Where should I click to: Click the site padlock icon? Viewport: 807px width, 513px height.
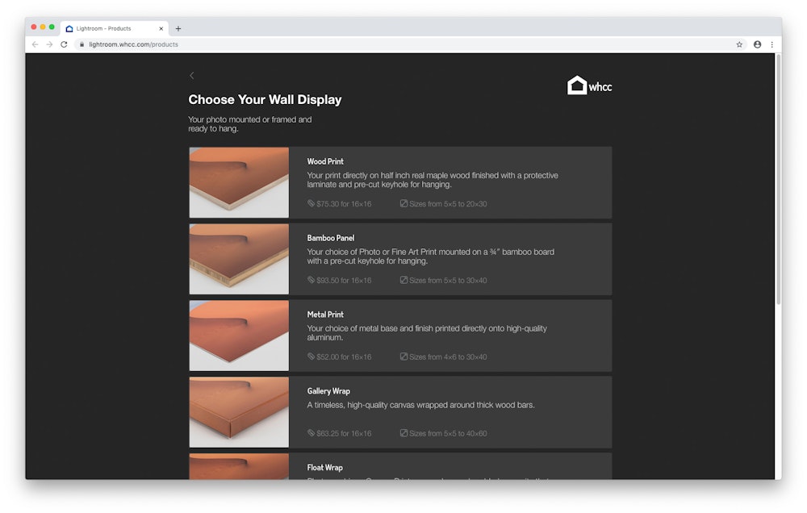[x=82, y=44]
